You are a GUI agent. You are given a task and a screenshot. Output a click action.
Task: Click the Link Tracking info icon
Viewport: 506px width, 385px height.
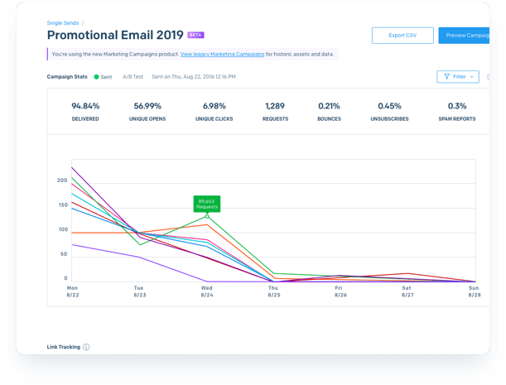coord(86,347)
